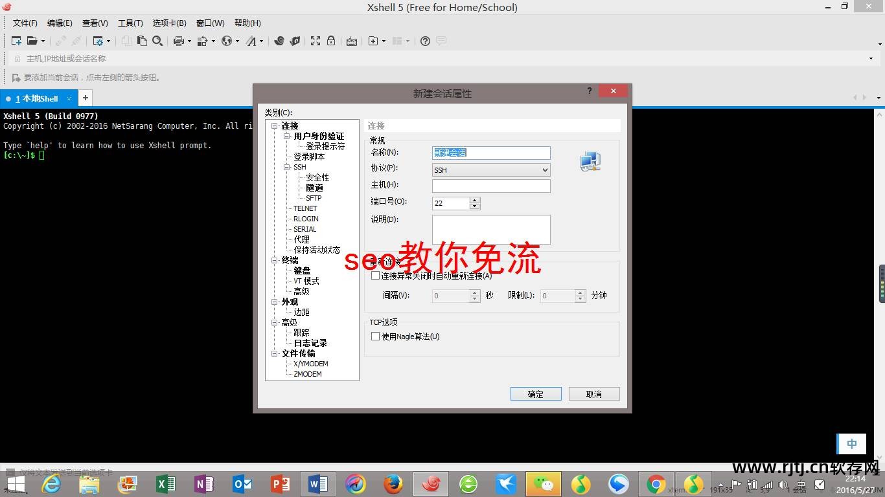
Task: Collapse the 外观 tree node
Action: pyautogui.click(x=275, y=302)
